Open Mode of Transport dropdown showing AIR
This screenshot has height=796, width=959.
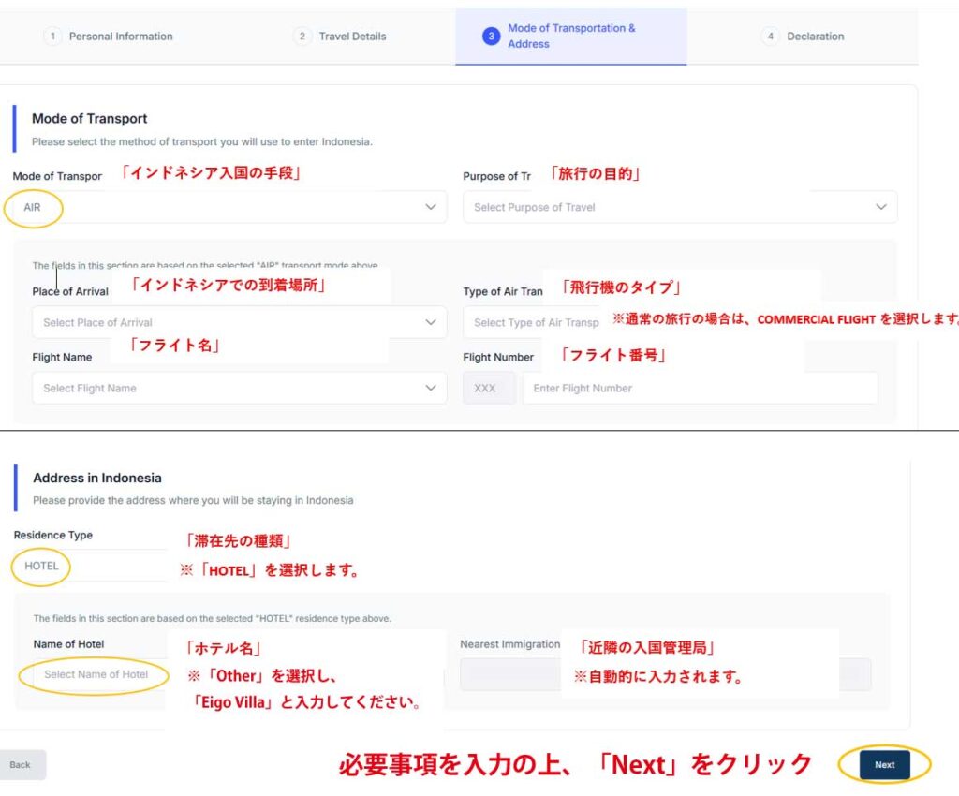click(229, 207)
